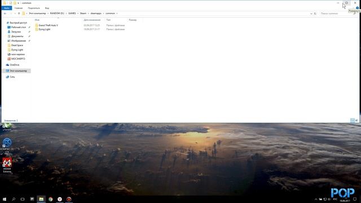Click steamapps breadcrumb segment
Screen dimensions: 361x203
point(96,14)
